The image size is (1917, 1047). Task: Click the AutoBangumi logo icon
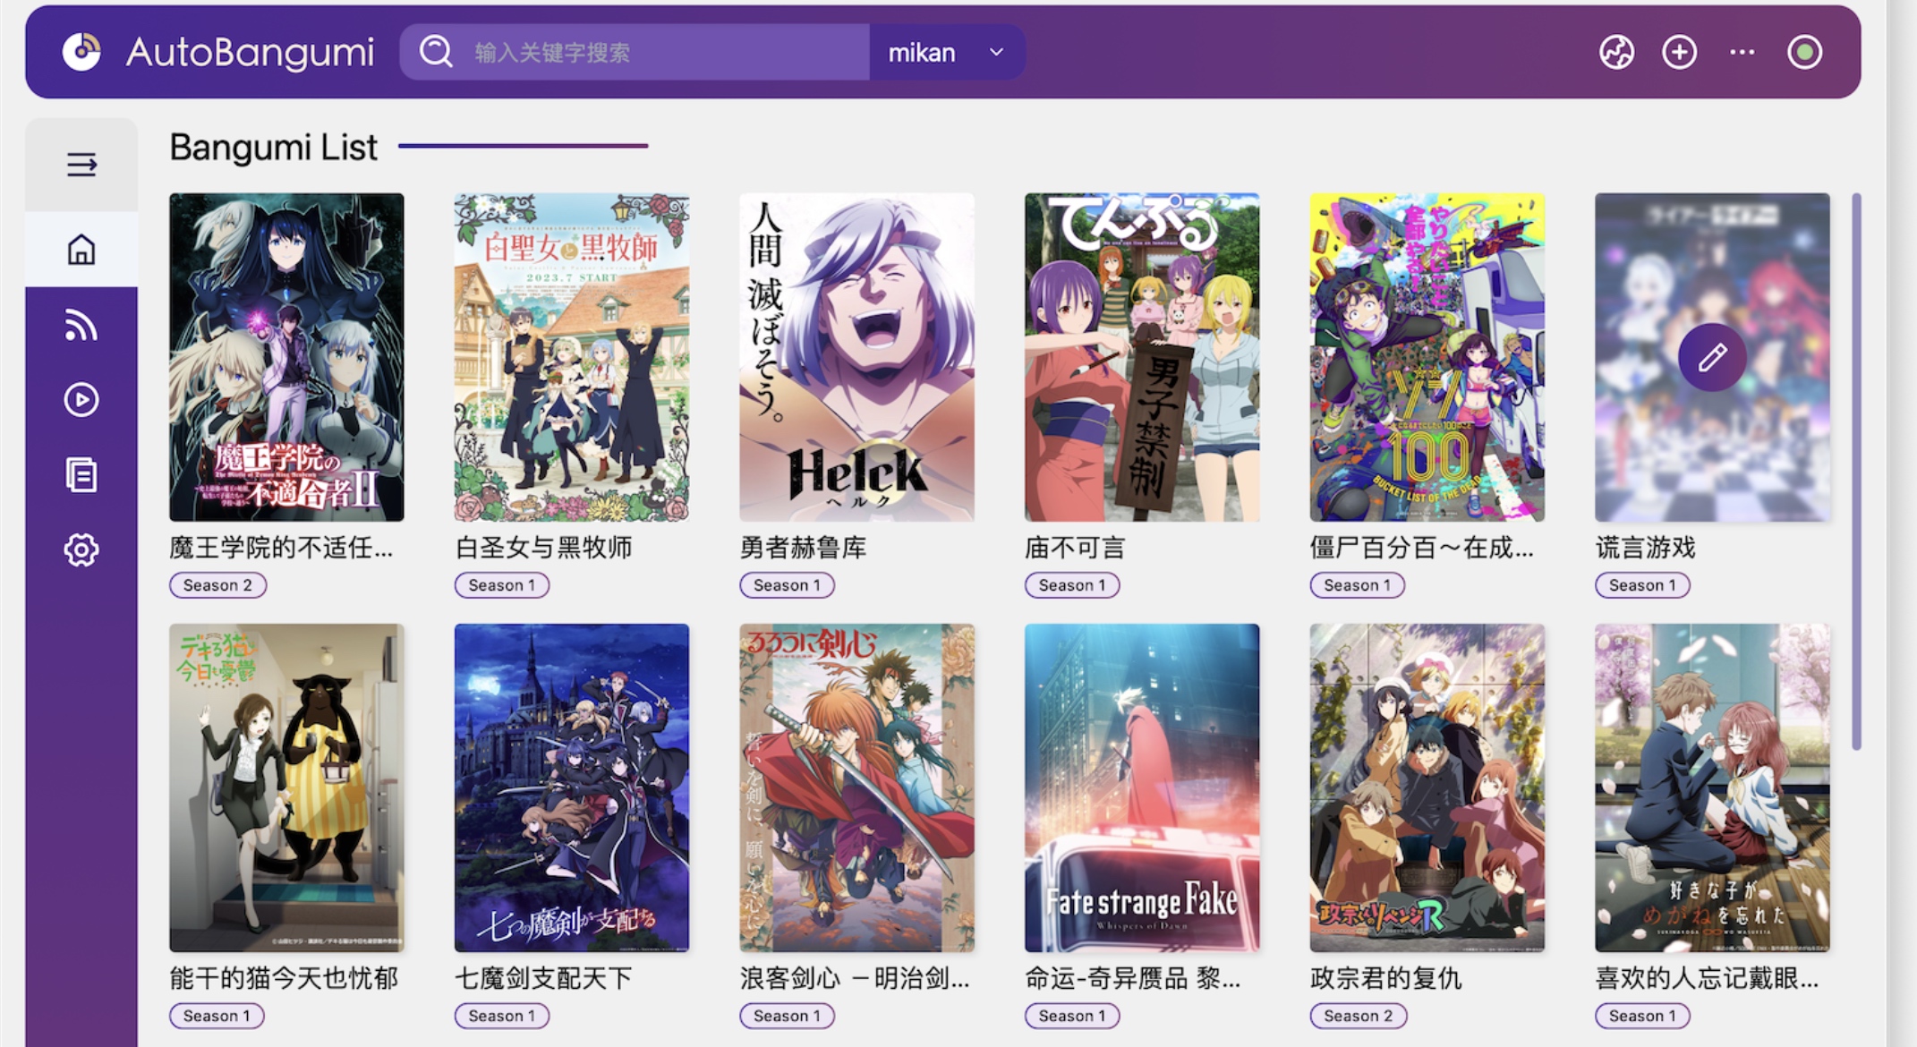[81, 52]
